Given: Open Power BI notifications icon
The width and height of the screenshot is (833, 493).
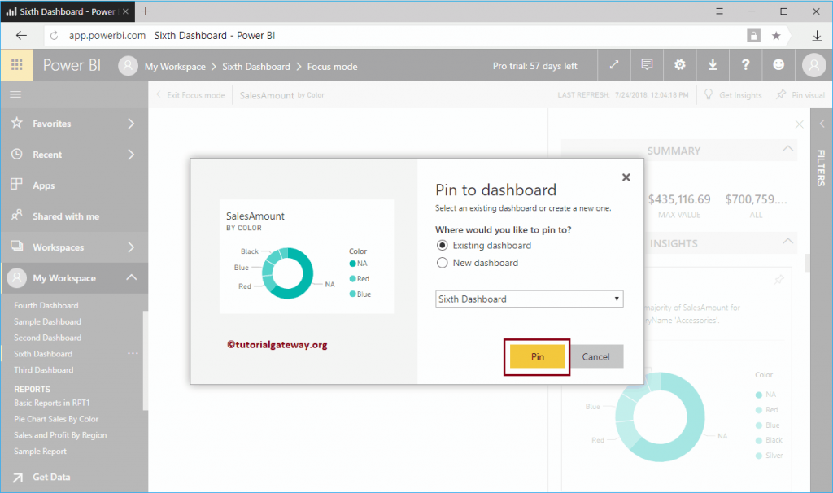Looking at the screenshot, I should click(x=647, y=65).
